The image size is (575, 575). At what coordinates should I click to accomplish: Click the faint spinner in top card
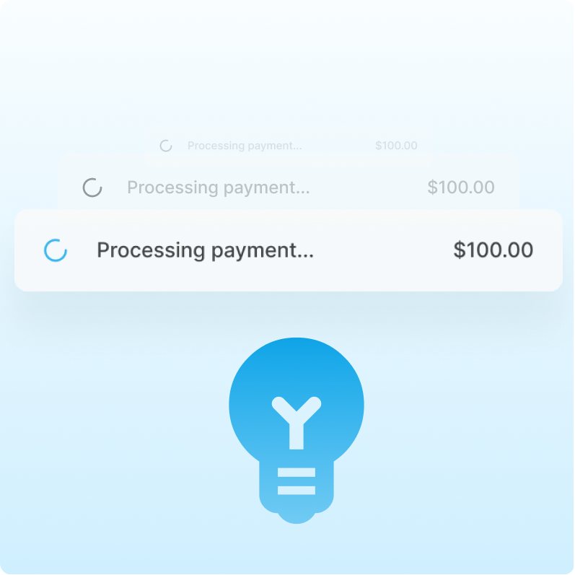pyautogui.click(x=166, y=146)
